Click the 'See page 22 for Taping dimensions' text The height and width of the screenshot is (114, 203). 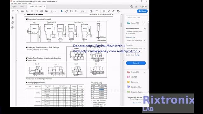[39, 79]
